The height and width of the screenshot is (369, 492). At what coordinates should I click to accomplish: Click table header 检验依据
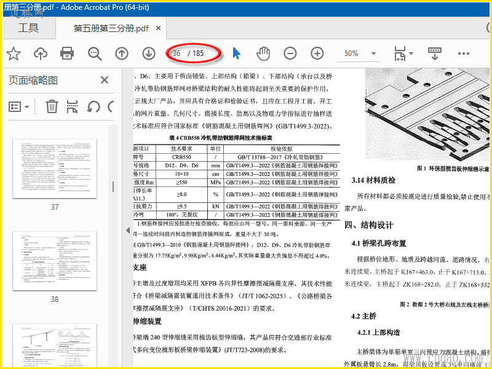282,149
